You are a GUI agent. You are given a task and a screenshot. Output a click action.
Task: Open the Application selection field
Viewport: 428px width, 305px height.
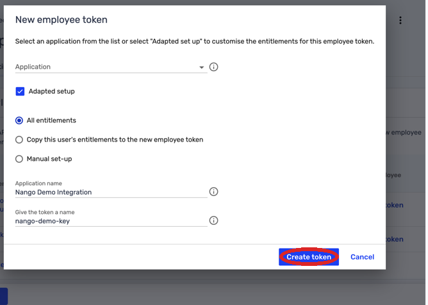[111, 67]
